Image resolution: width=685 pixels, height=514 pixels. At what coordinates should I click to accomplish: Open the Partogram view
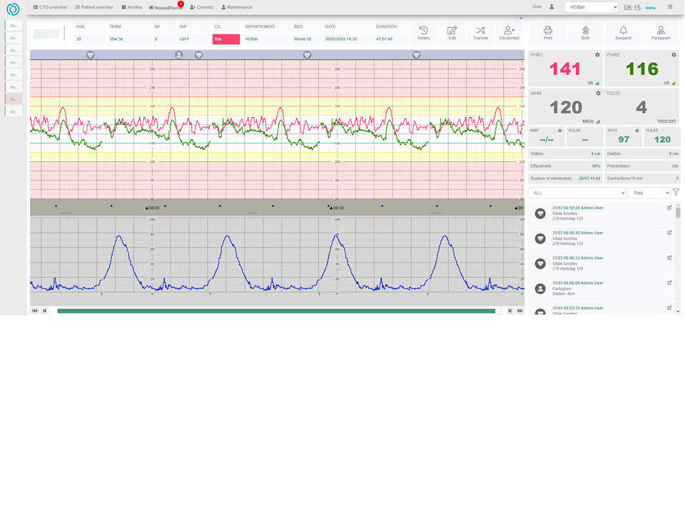click(x=661, y=33)
